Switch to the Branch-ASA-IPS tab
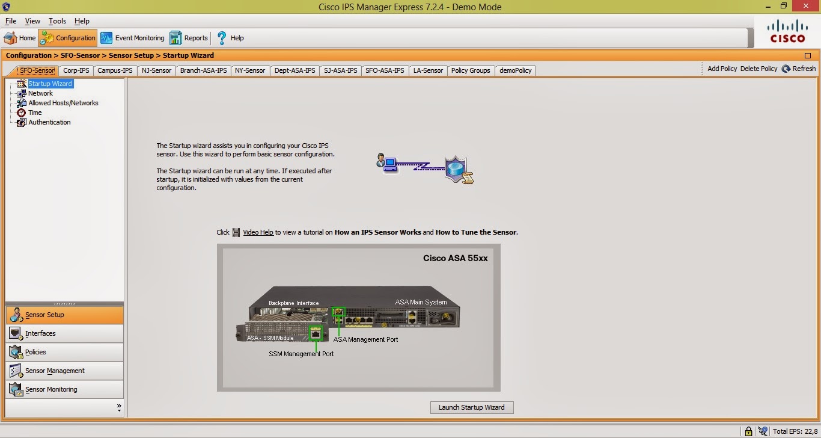The width and height of the screenshot is (821, 438). pyautogui.click(x=203, y=70)
